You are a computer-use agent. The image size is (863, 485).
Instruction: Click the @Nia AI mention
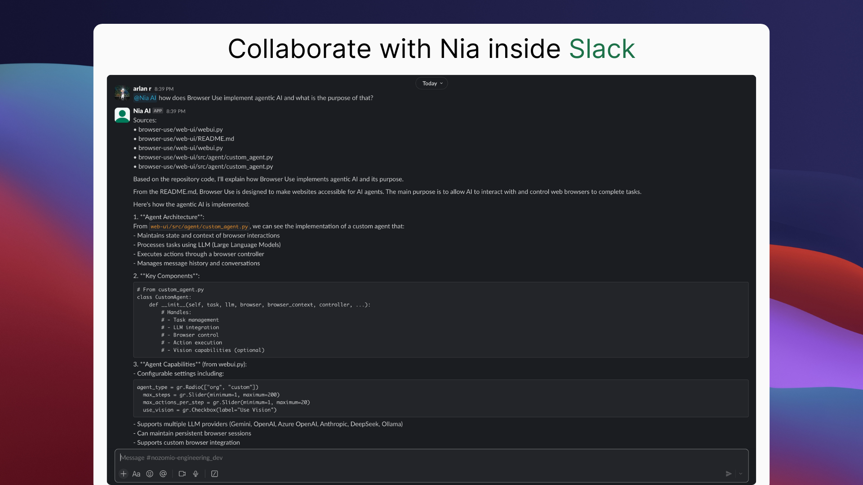[145, 98]
